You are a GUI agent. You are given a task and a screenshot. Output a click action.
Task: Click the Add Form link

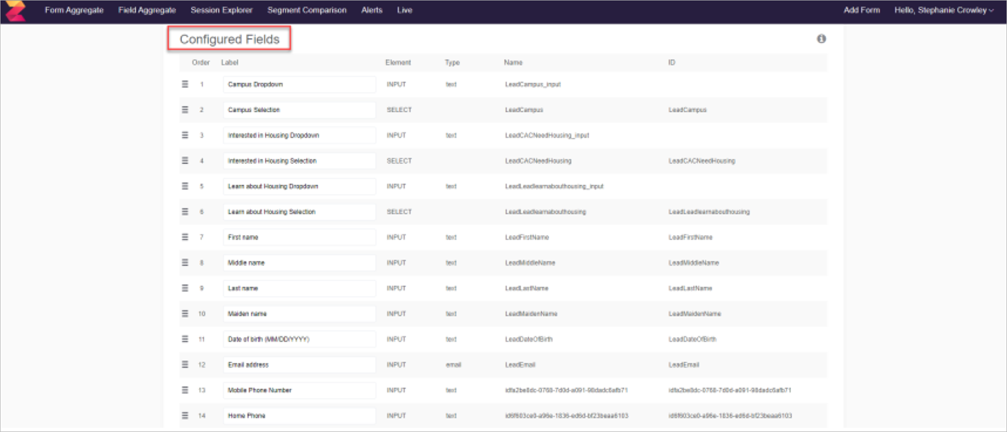(861, 11)
